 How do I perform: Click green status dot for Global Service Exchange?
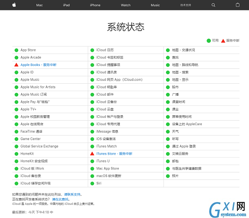(x=16, y=146)
